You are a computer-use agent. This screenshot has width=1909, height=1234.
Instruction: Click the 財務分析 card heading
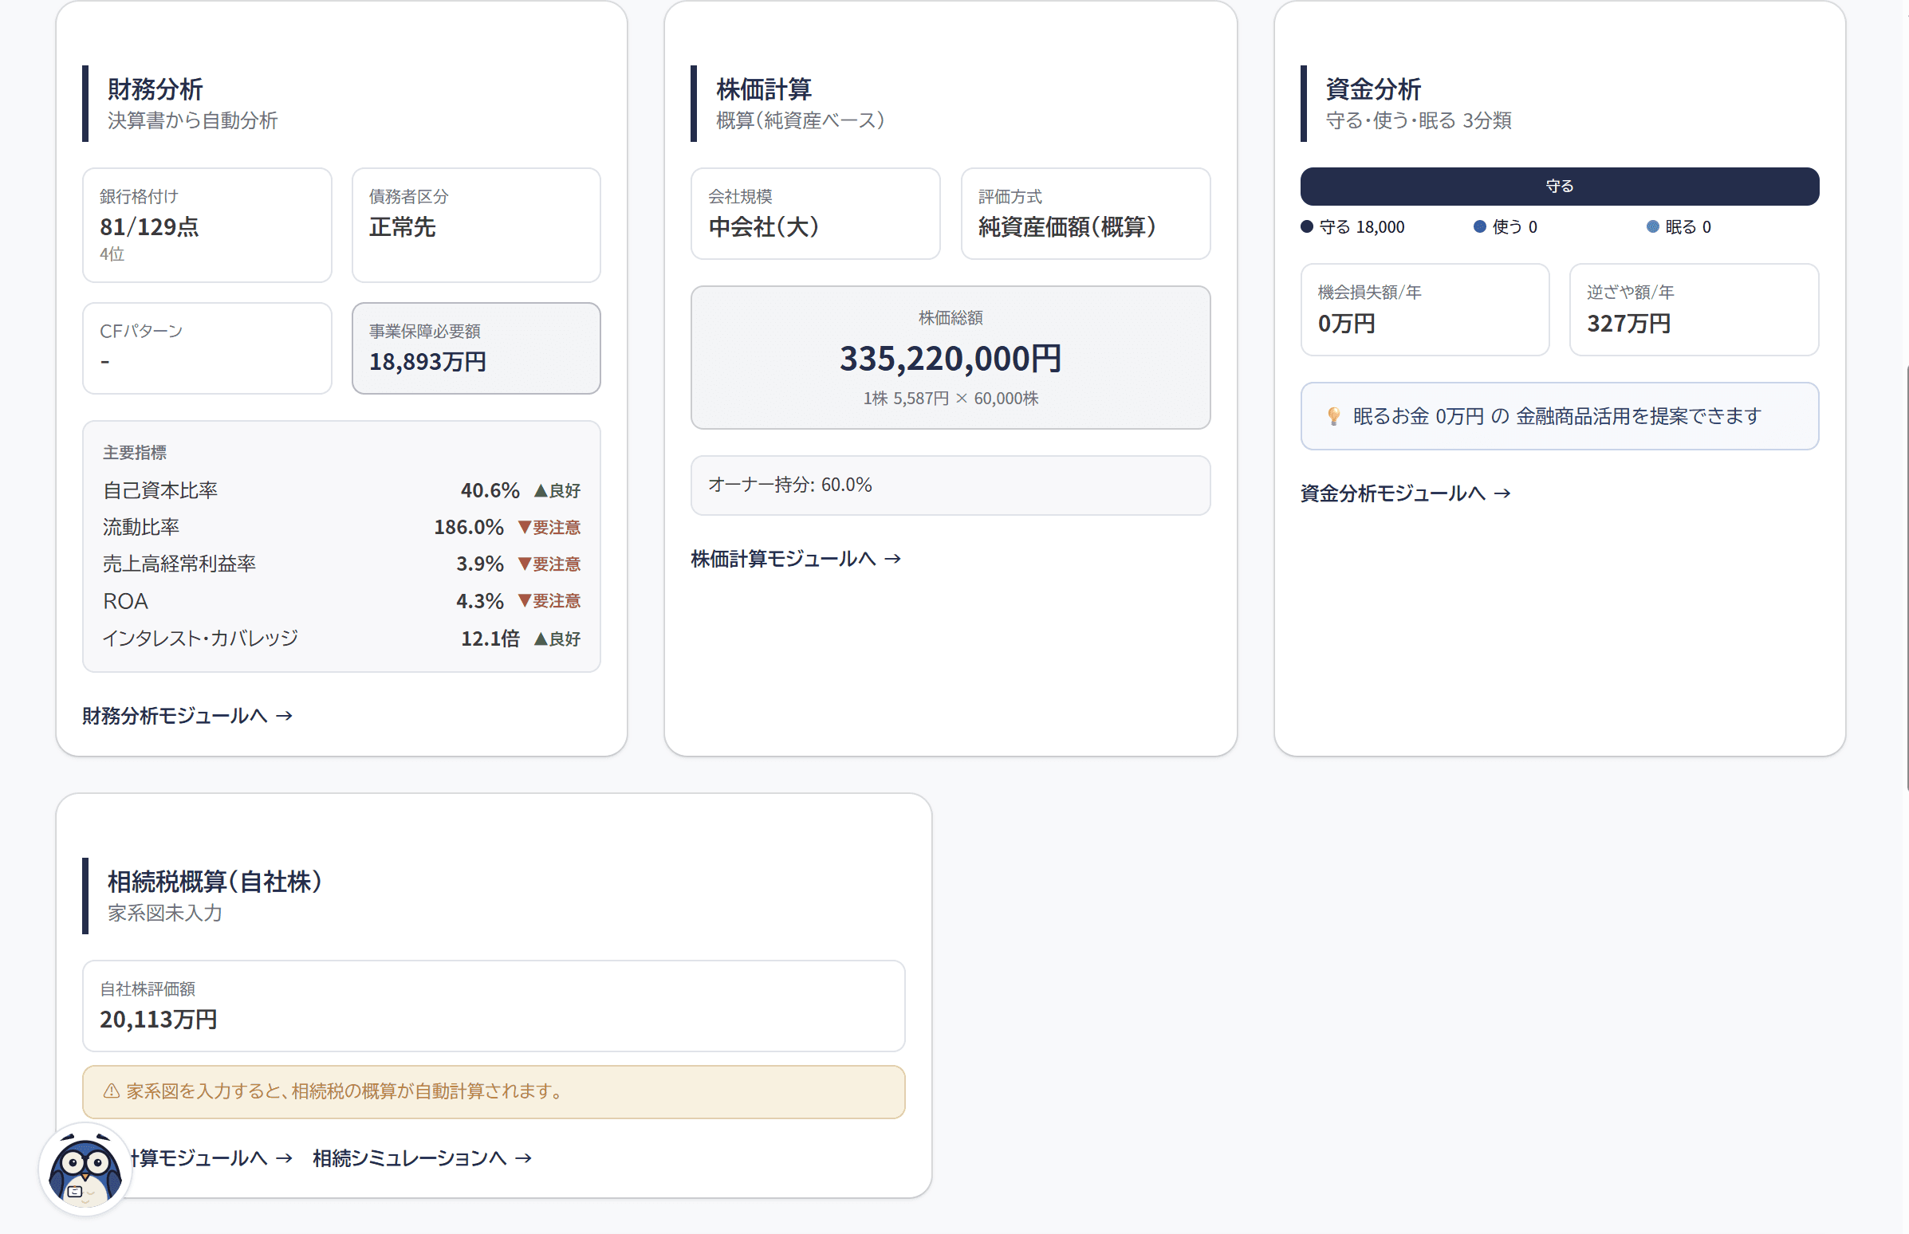point(155,89)
